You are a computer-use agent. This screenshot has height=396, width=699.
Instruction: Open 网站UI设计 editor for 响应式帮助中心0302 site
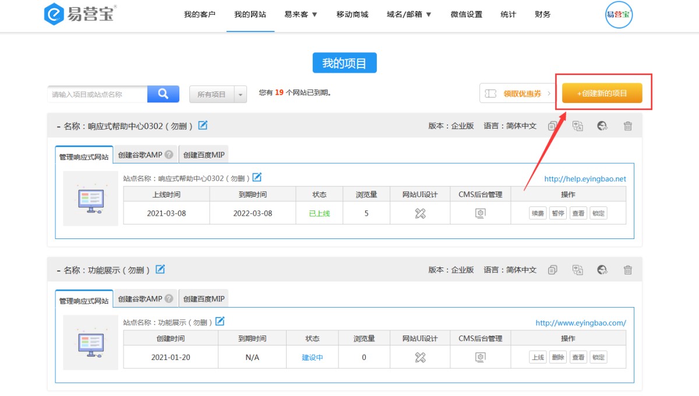coord(420,213)
